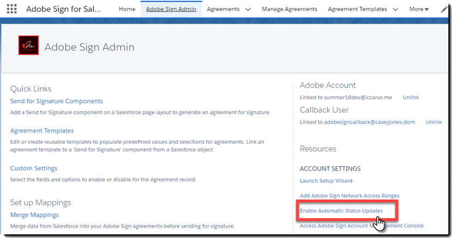The width and height of the screenshot is (452, 238).
Task: Click the pencil edit icon in navigation bar
Action: tap(444, 9)
